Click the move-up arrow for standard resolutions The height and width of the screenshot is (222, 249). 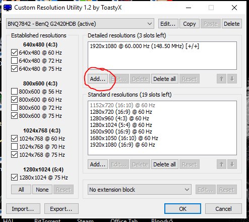pos(221,164)
